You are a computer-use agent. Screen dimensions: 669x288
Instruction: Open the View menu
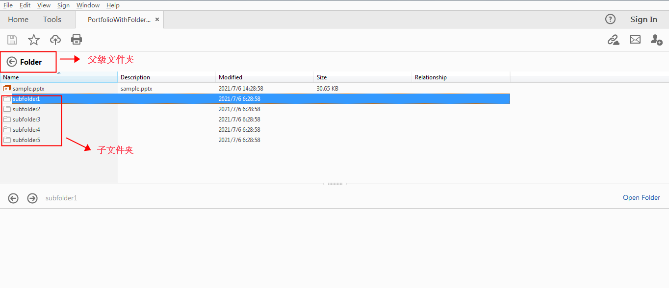point(44,5)
